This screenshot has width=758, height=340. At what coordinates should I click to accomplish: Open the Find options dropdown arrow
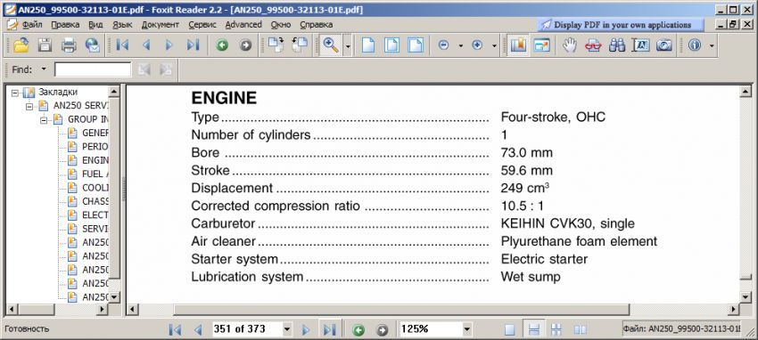tap(44, 69)
